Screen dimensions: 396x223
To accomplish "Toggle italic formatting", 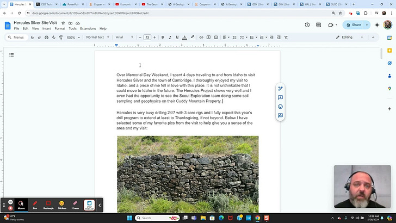I will coord(170,38).
